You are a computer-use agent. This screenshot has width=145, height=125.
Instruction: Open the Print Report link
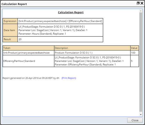(69, 78)
